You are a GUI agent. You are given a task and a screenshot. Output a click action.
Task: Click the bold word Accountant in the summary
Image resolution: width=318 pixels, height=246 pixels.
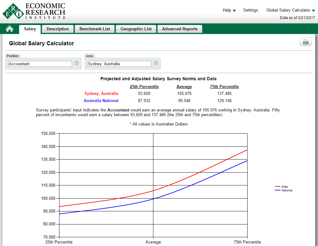tap(118, 110)
